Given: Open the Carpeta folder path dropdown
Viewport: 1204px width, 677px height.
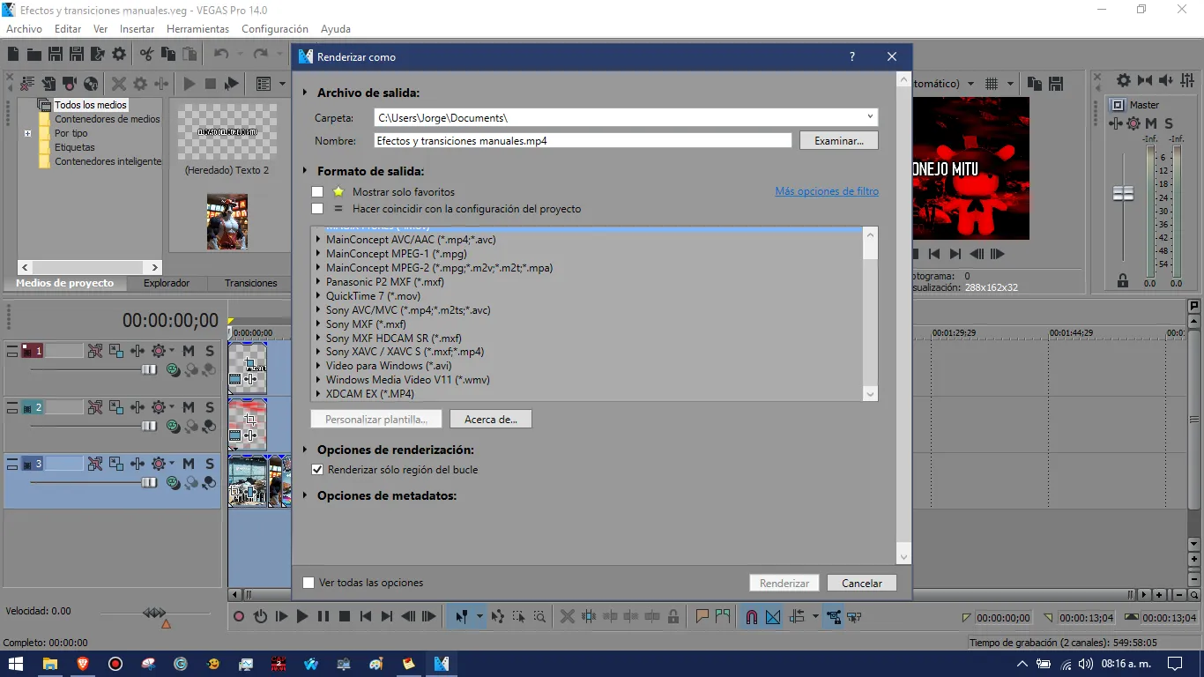Looking at the screenshot, I should (869, 117).
